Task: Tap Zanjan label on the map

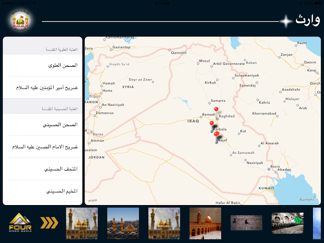Action: pyautogui.click(x=287, y=55)
